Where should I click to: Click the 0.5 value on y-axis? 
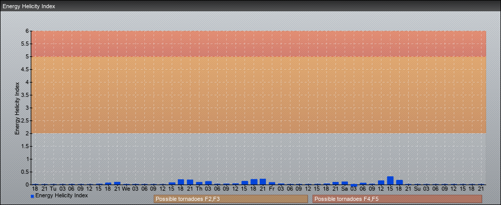pyautogui.click(x=25, y=172)
